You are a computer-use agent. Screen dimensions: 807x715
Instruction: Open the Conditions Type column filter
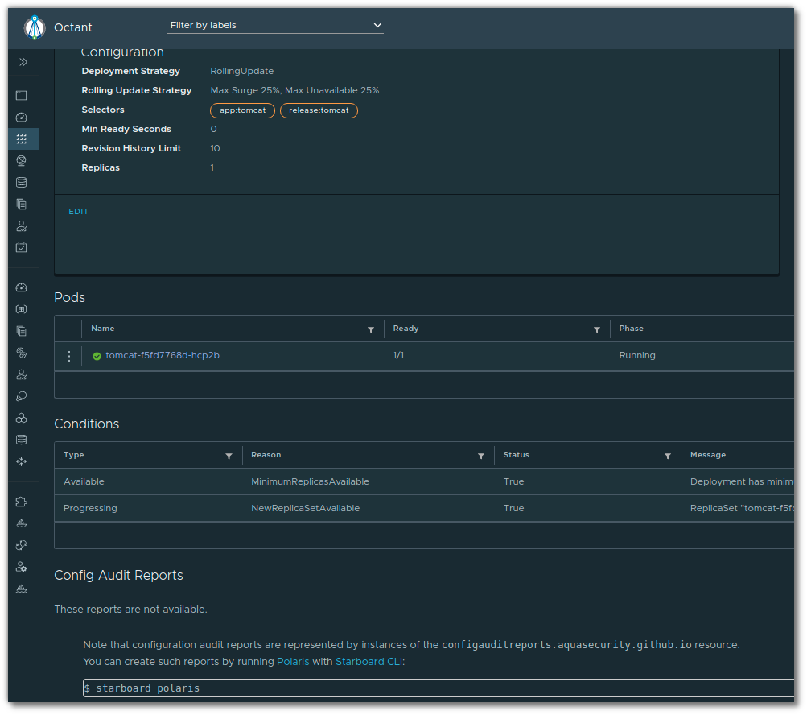pyautogui.click(x=229, y=456)
